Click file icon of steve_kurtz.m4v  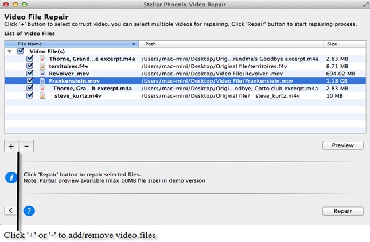[42, 96]
